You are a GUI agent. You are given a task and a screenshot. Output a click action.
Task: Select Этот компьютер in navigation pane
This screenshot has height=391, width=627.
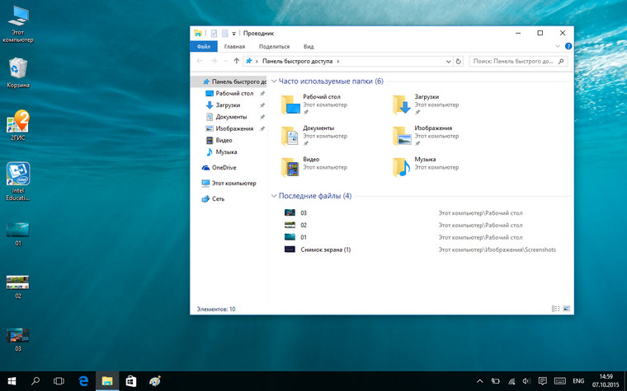[x=233, y=184]
